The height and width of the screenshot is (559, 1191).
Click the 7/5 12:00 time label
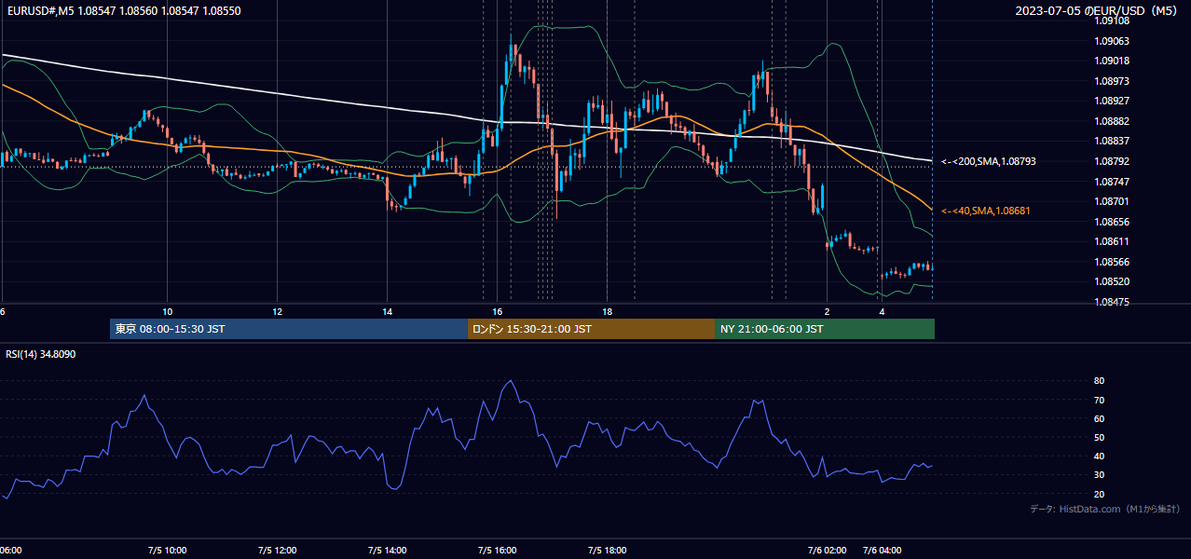(x=278, y=551)
